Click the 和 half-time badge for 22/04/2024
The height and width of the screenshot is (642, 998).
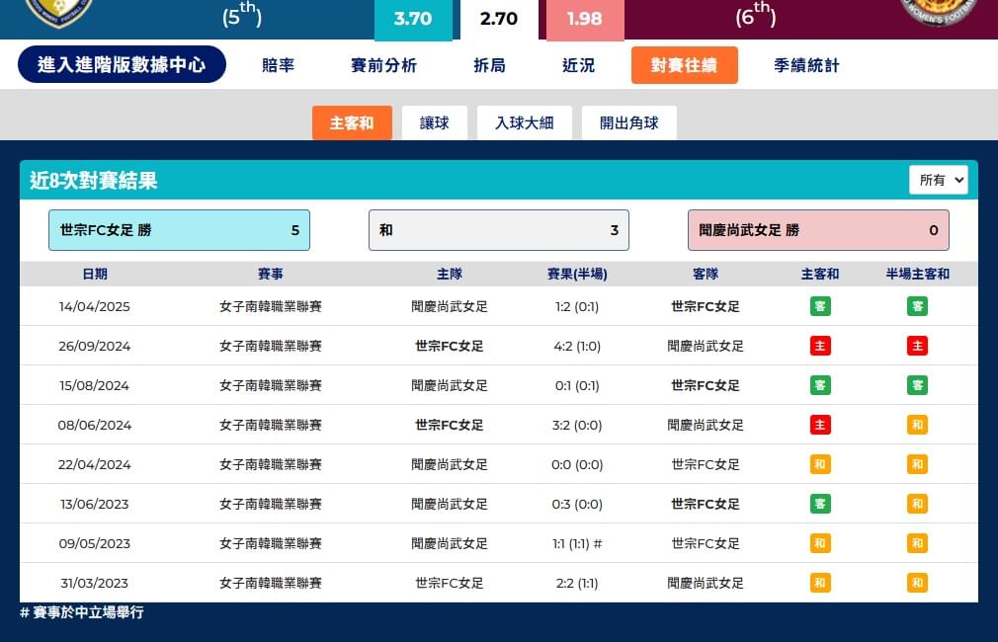917,464
